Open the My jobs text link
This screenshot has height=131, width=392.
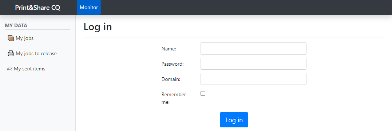point(24,38)
